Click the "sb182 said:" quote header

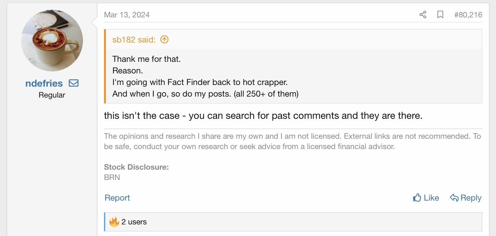[134, 40]
